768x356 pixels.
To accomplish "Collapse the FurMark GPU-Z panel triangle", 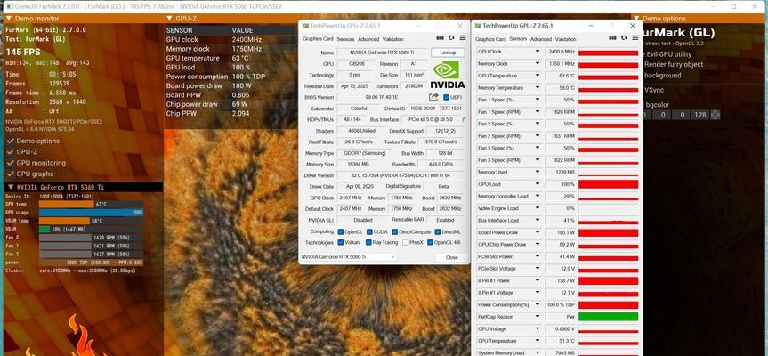I will pyautogui.click(x=168, y=19).
